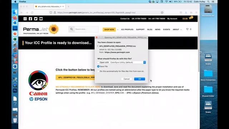
Task: Open PermaJet YouTube social icon
Action: pyautogui.click(x=41, y=19)
